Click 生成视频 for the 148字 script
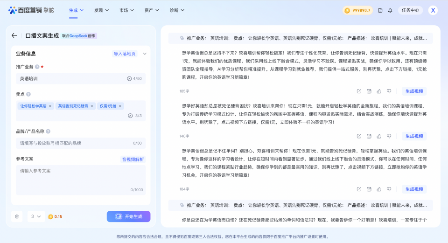The width and height of the screenshot is (448, 243). (414, 136)
